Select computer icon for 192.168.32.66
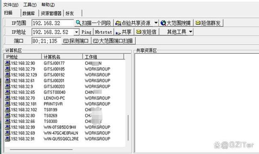This screenshot has width=259, height=154. [7, 121]
